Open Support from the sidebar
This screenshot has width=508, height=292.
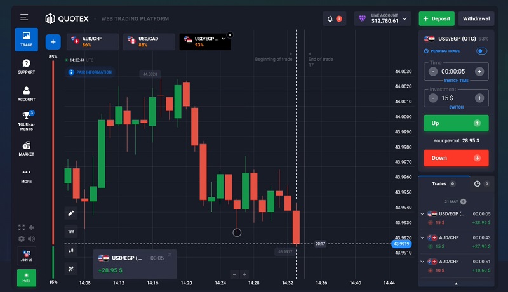pos(27,67)
